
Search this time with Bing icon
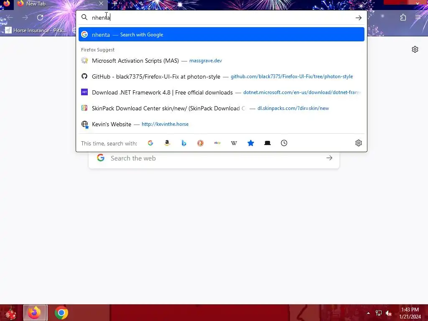pyautogui.click(x=184, y=143)
